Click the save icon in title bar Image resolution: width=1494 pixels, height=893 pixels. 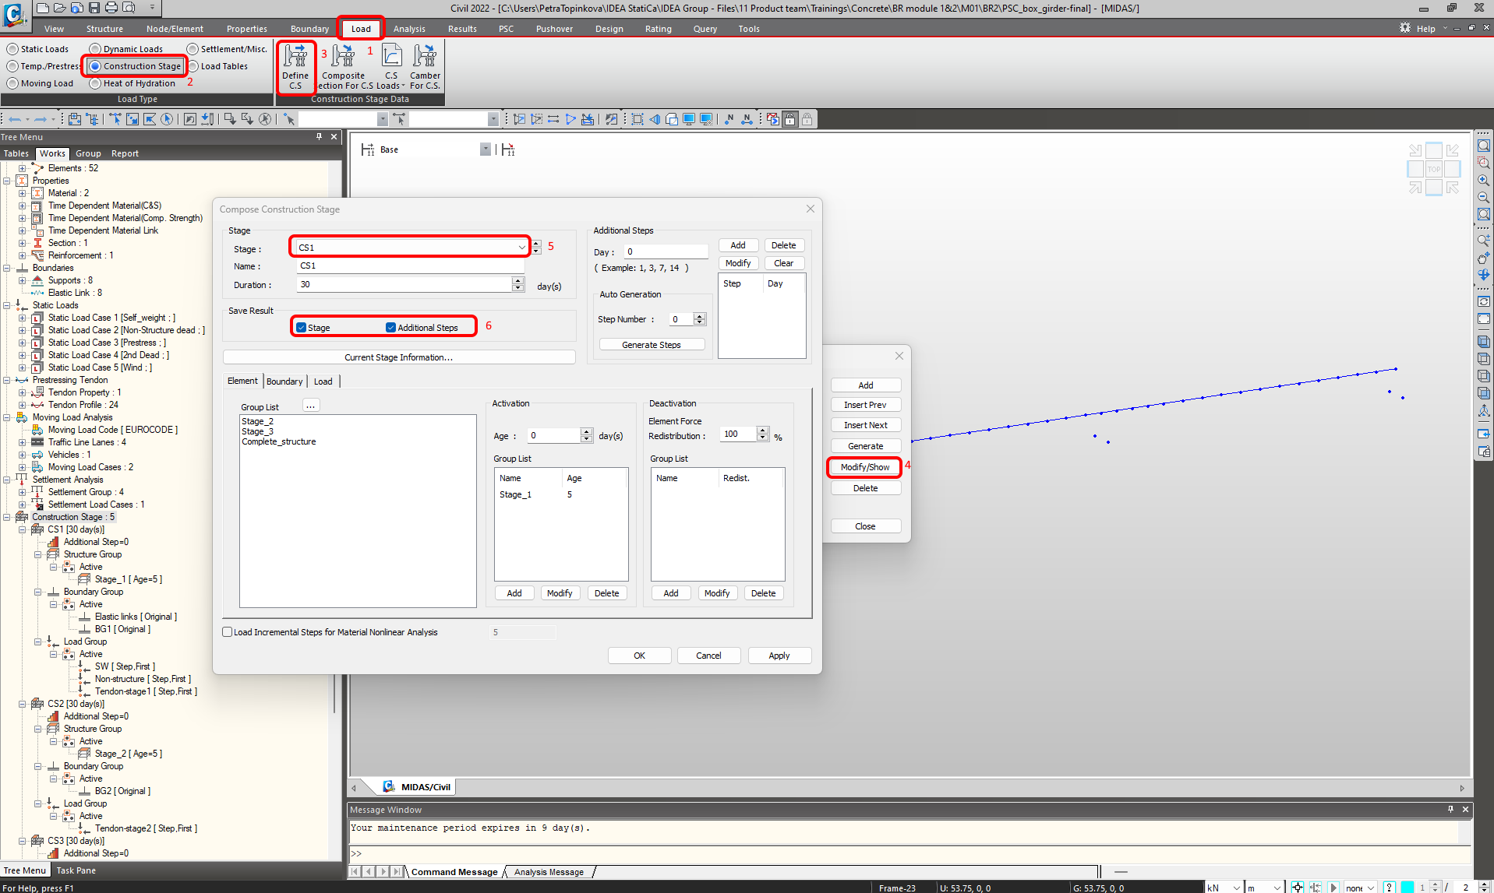tap(94, 8)
